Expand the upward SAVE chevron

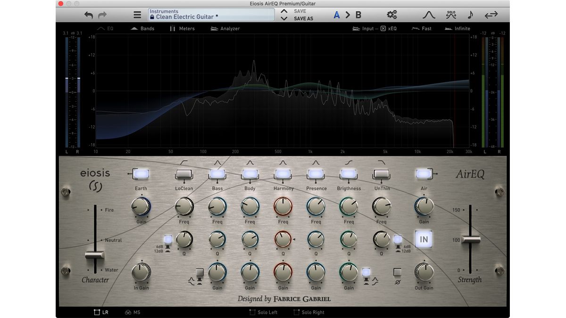click(x=283, y=11)
